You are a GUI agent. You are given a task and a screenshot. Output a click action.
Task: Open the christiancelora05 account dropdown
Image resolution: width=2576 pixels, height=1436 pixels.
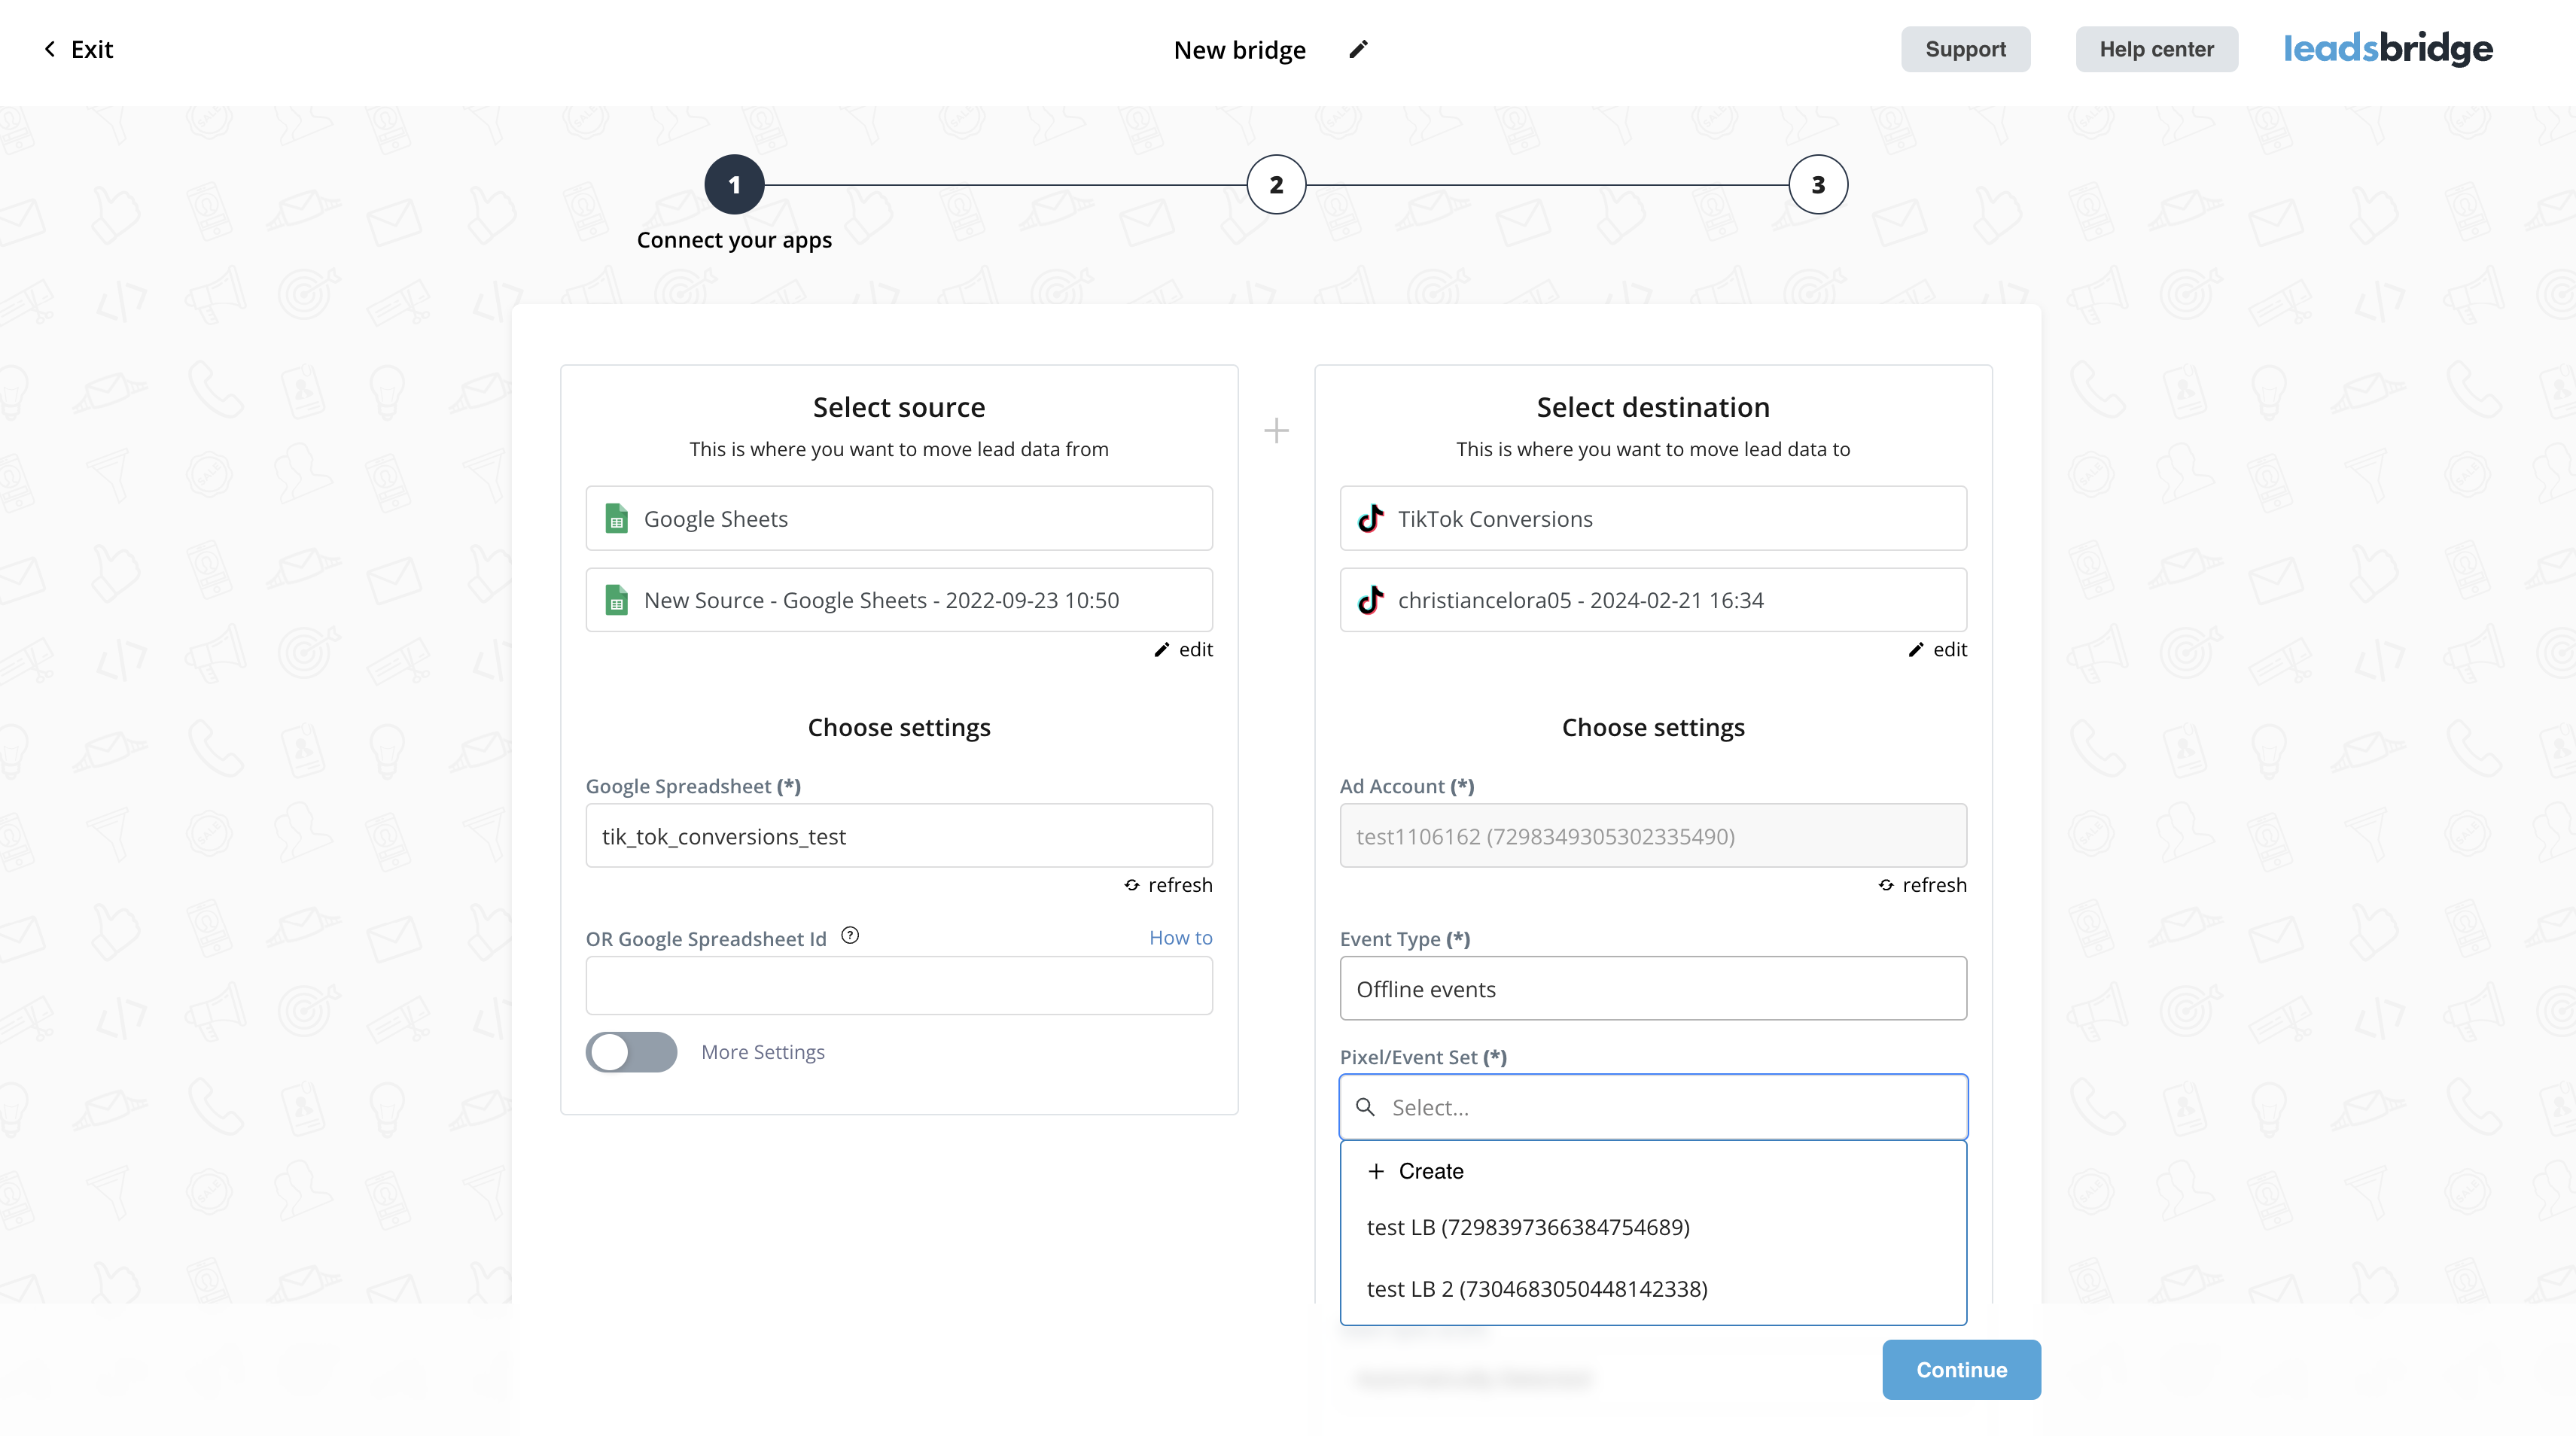tap(1653, 600)
